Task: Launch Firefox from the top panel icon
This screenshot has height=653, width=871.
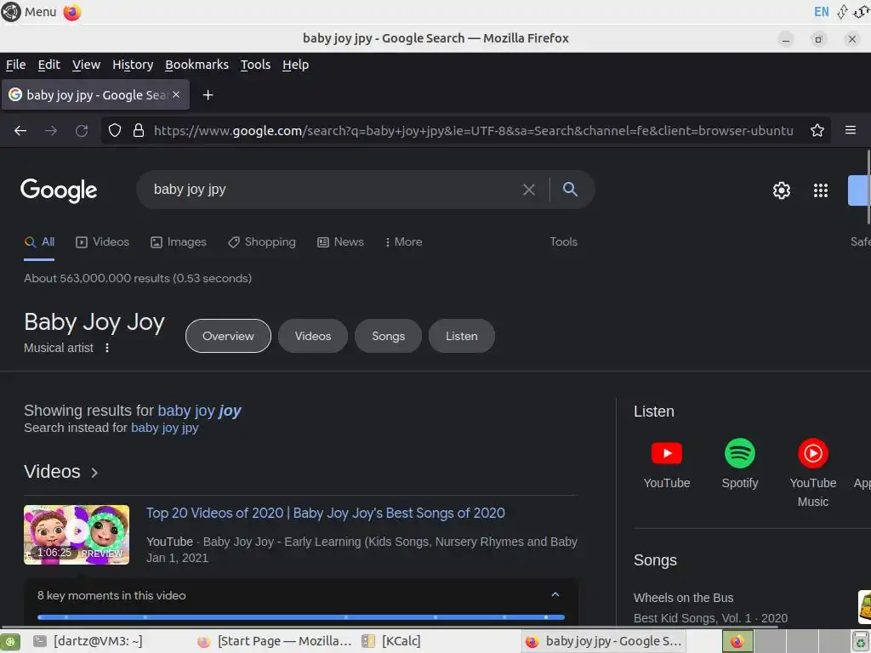Action: tap(71, 12)
